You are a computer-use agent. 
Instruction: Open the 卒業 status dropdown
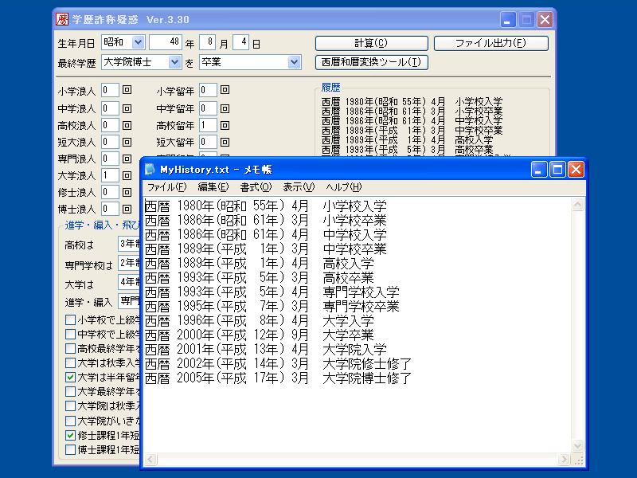[x=294, y=62]
